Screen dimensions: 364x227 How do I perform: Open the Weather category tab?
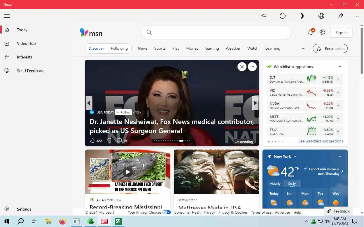233,48
